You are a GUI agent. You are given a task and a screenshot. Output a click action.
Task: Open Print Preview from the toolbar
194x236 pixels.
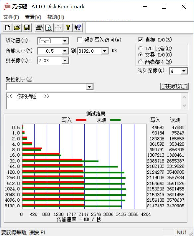tap(49, 28)
